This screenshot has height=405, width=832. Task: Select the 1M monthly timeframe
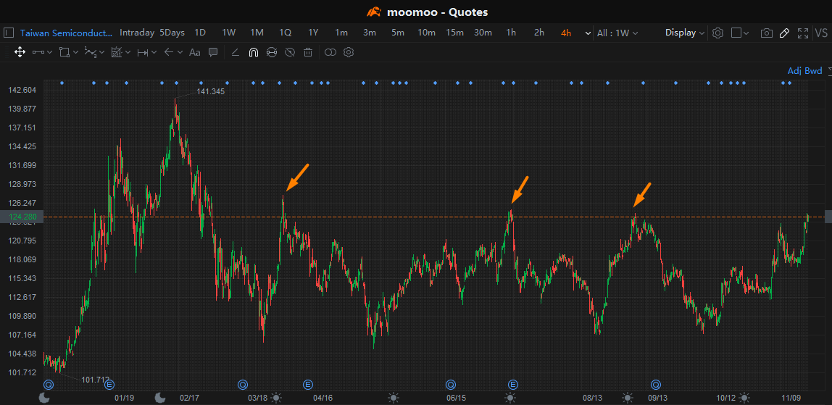tap(257, 33)
